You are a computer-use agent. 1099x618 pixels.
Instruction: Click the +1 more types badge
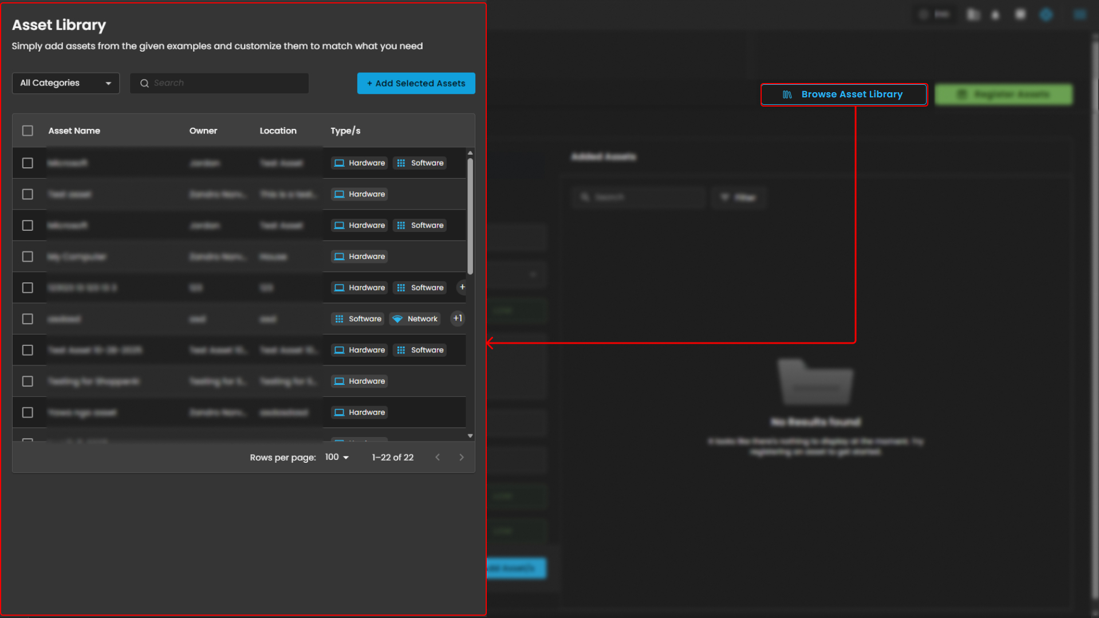tap(457, 318)
